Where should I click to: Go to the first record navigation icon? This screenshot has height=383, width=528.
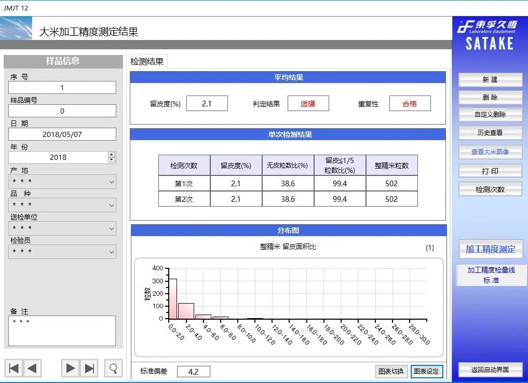point(14,368)
